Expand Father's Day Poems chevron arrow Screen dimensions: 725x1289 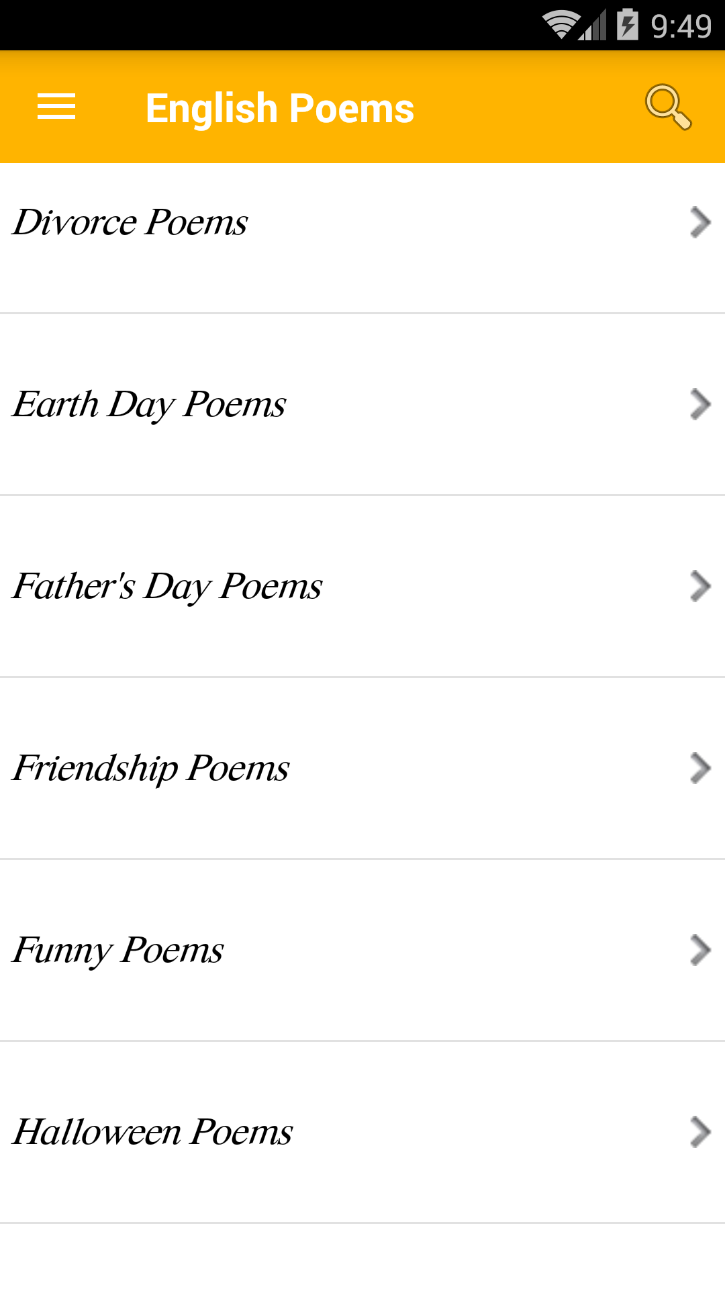pos(700,586)
